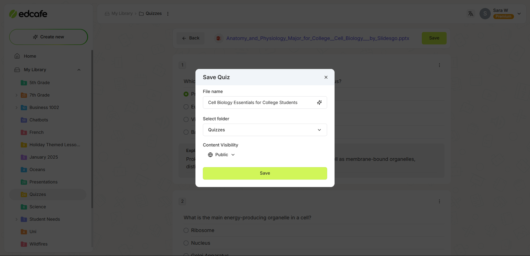Click the Wildfires folder icon

24,244
